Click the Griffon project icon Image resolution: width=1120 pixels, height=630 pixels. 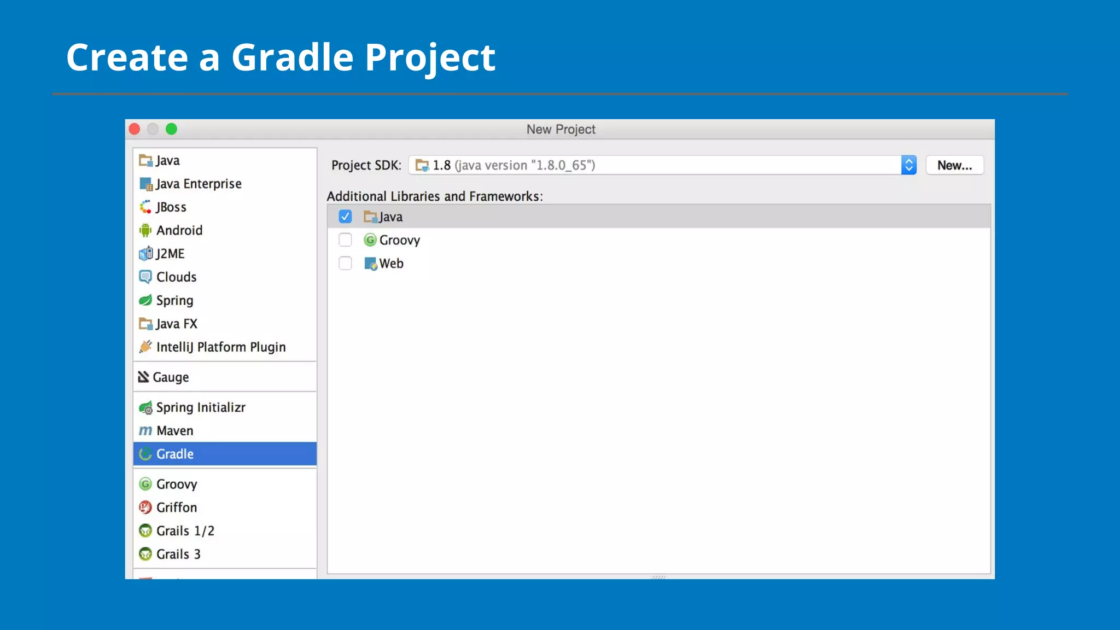click(x=145, y=507)
